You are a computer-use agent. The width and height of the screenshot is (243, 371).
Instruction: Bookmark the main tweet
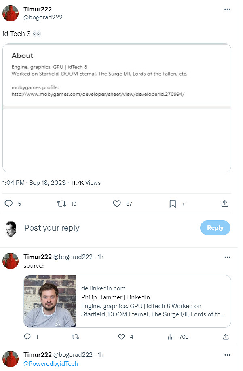point(173,204)
